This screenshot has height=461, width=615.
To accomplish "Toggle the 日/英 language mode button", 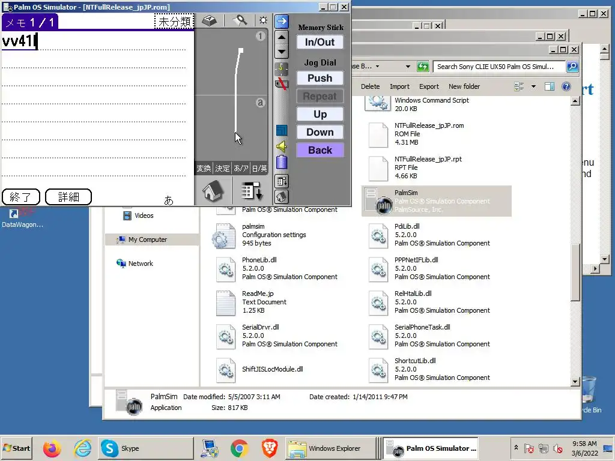I will 259,168.
